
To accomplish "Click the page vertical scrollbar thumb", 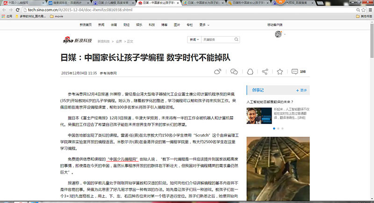I will pyautogui.click(x=372, y=41).
